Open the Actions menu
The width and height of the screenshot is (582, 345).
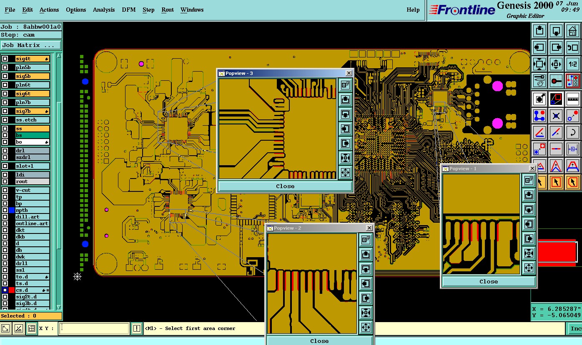[x=49, y=10]
